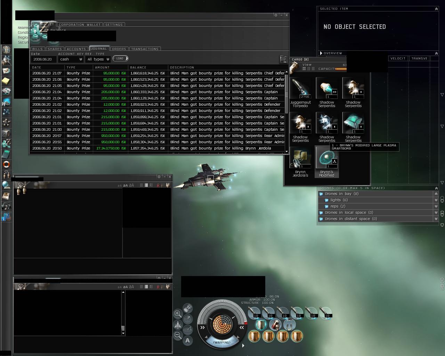
Task: Open the HUD radar scanner button
Action: (x=188, y=319)
